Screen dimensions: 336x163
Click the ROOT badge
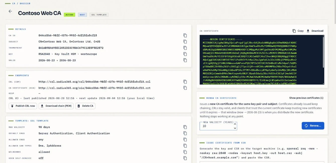tap(82, 15)
